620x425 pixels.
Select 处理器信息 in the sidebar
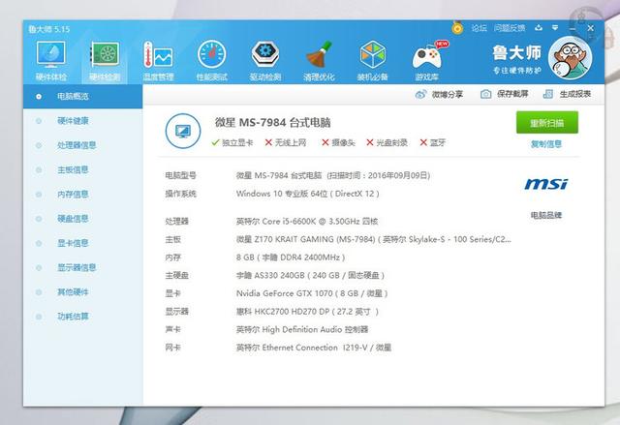coord(77,145)
